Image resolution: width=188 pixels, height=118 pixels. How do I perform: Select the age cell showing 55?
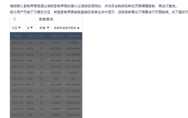41,97
